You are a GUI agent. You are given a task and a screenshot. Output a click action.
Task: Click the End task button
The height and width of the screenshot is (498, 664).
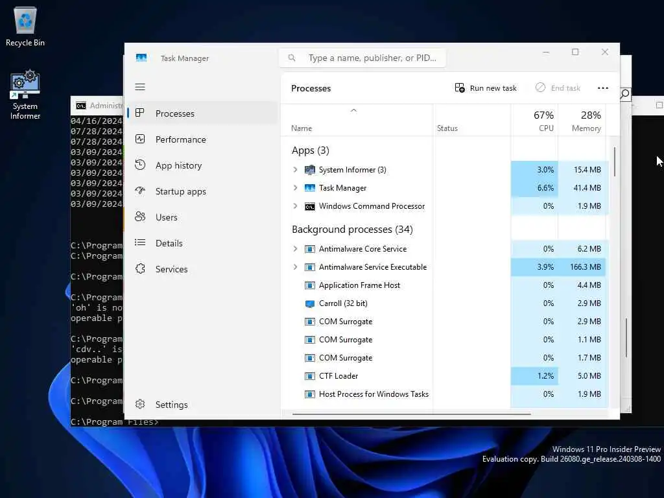[x=558, y=88]
